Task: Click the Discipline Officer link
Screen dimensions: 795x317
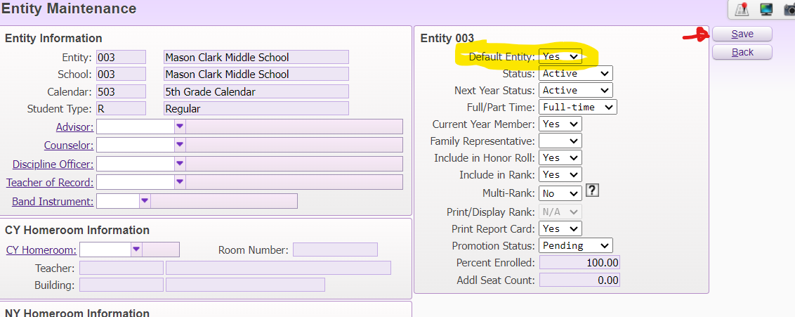Action: click(52, 164)
